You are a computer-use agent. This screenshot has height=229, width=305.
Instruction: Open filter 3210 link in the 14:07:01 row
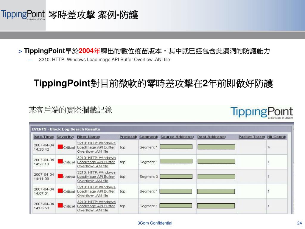coord(96,191)
